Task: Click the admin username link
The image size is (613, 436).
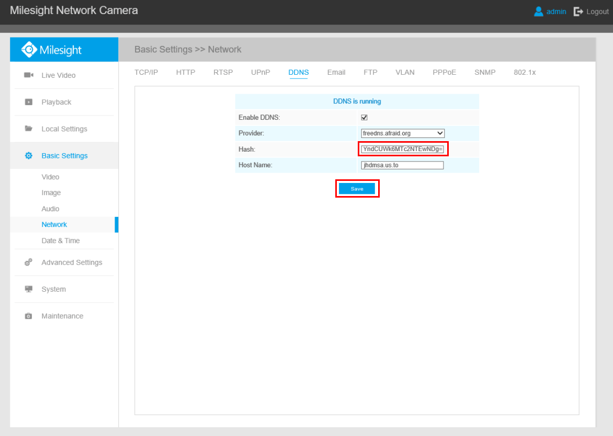Action: (557, 12)
